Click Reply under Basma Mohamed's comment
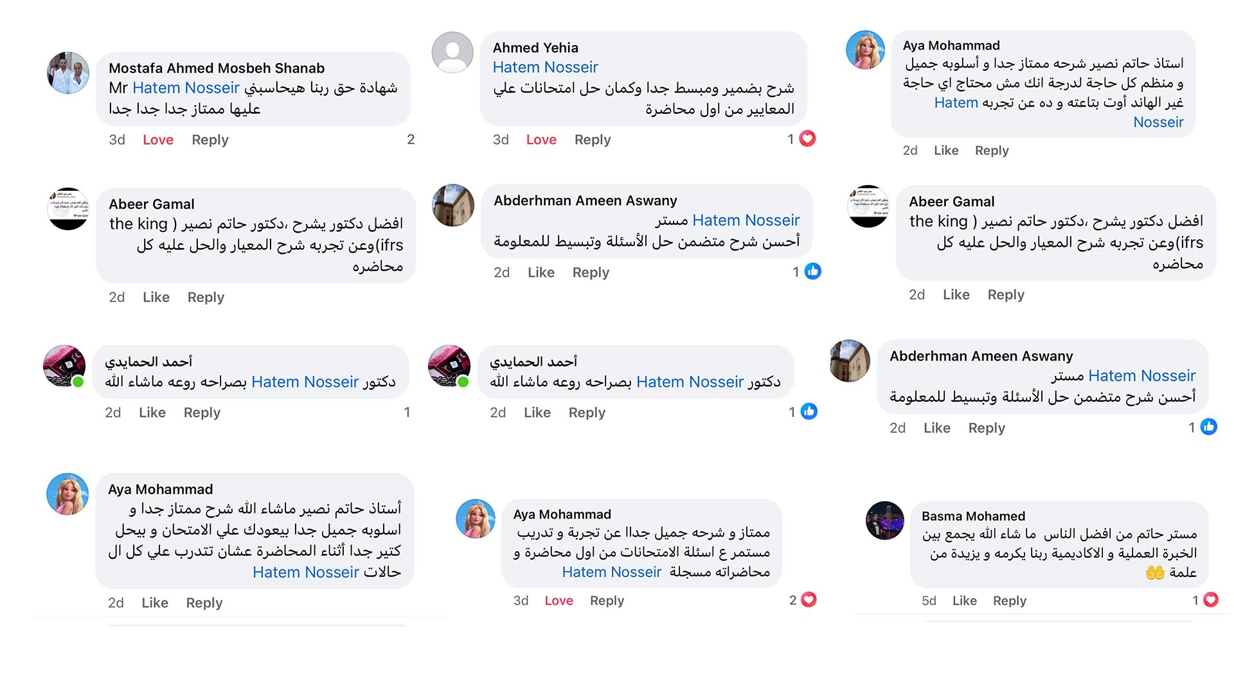1234x694 pixels. pyautogui.click(x=1009, y=601)
